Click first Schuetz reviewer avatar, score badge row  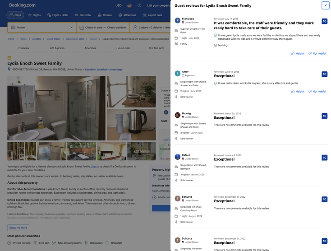click(178, 198)
